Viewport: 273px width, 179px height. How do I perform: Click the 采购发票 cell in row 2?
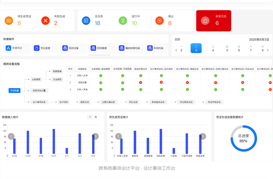pos(82,83)
